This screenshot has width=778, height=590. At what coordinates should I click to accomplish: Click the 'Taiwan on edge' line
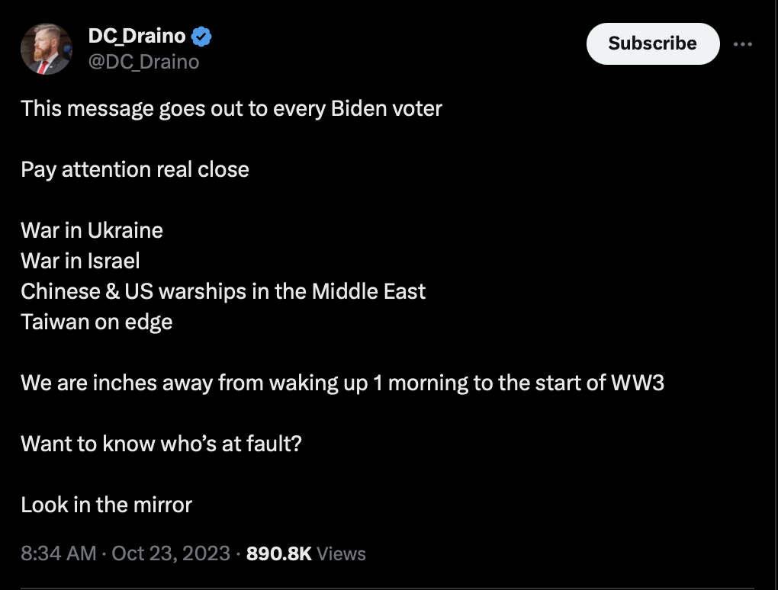(x=97, y=322)
